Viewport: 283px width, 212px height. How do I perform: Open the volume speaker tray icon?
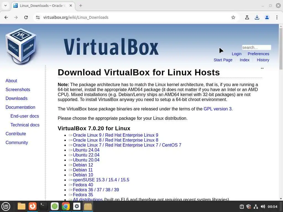coord(263,206)
